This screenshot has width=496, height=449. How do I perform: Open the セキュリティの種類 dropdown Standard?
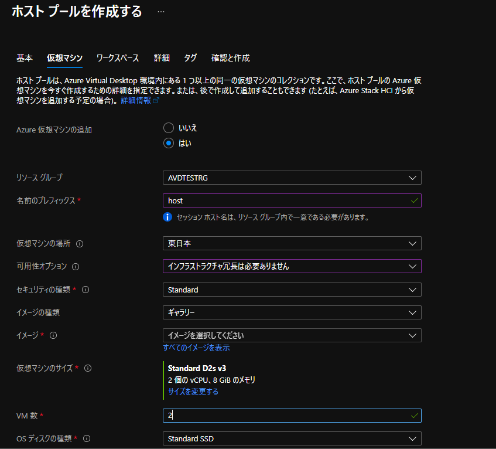(292, 290)
